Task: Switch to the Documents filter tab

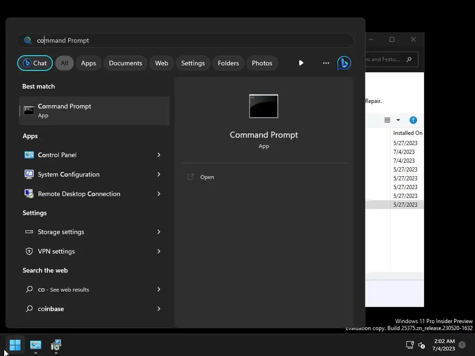Action: click(x=125, y=63)
